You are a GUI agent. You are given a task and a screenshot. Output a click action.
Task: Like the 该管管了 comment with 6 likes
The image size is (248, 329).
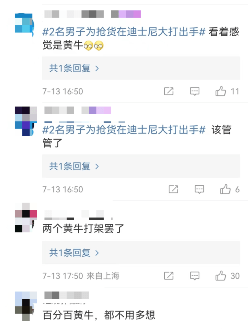pyautogui.click(x=225, y=189)
